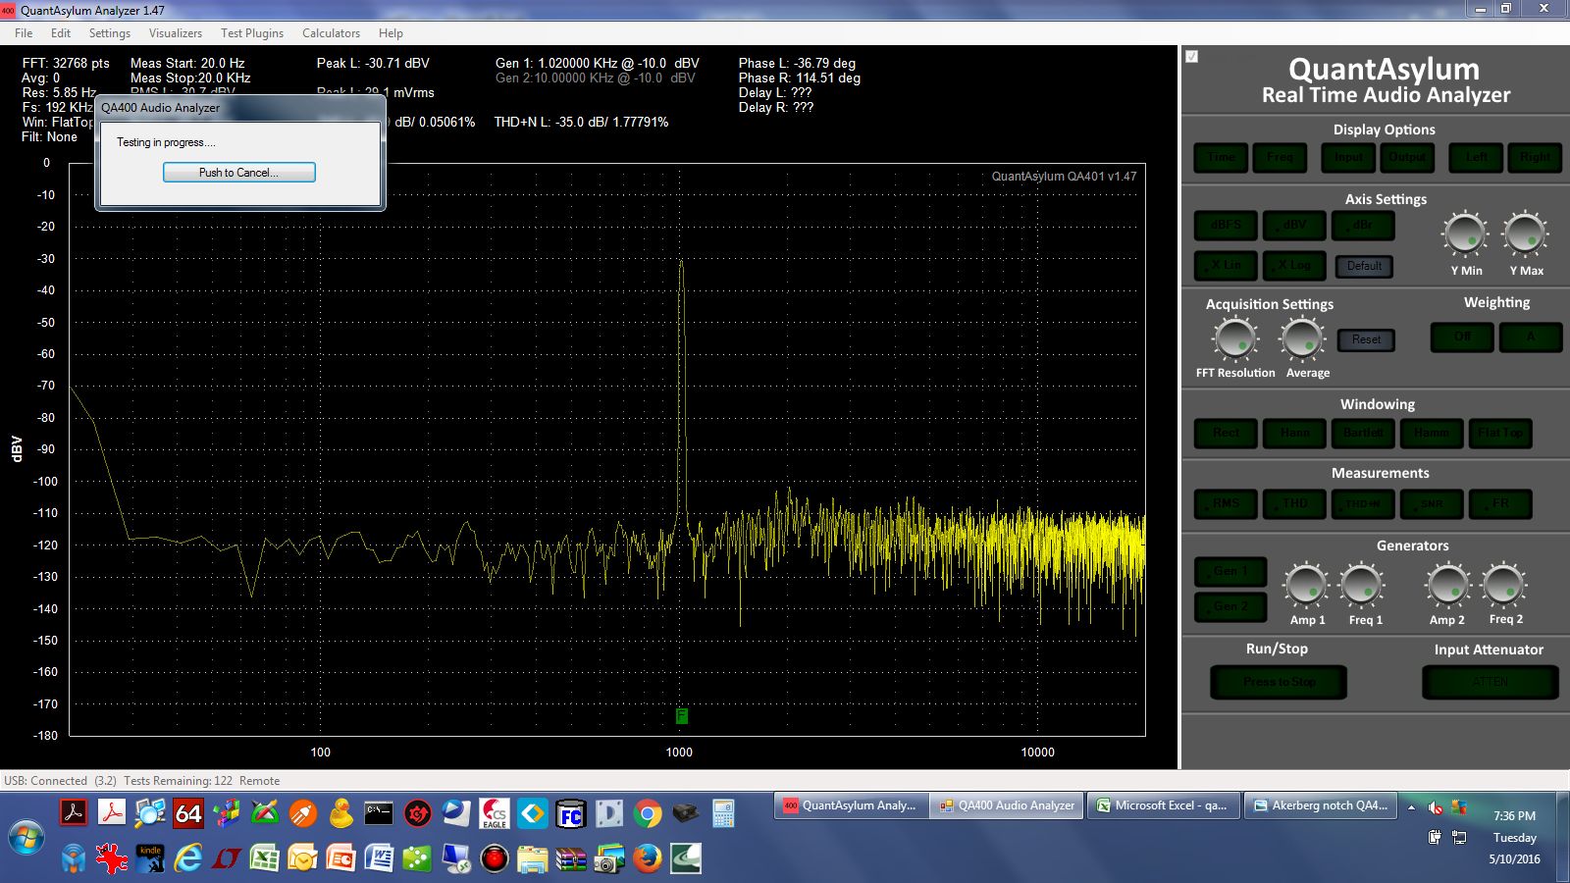Launch Cyberduck yellow duck icon

coord(340,813)
